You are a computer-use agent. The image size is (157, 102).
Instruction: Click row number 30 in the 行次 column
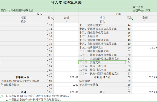(x=50, y=88)
